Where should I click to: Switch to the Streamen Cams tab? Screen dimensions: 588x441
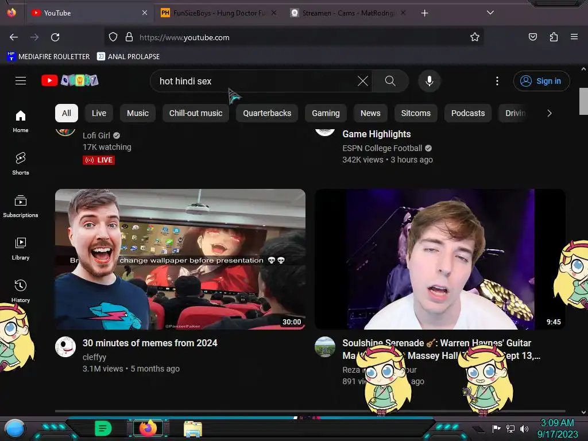point(348,13)
